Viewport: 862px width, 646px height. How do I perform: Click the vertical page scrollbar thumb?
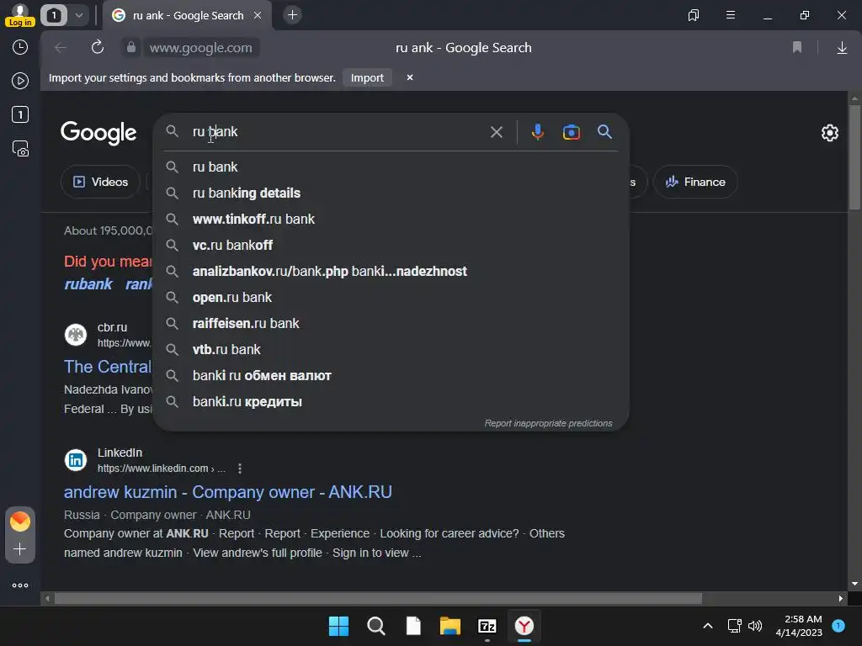tap(854, 156)
